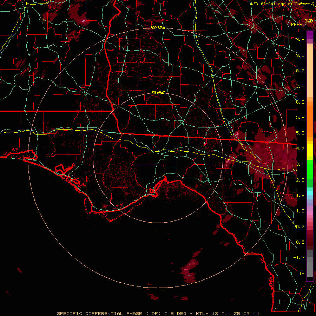Click the 1.8 scale value
The width and height of the screenshot is (316, 316).
pyautogui.click(x=300, y=196)
